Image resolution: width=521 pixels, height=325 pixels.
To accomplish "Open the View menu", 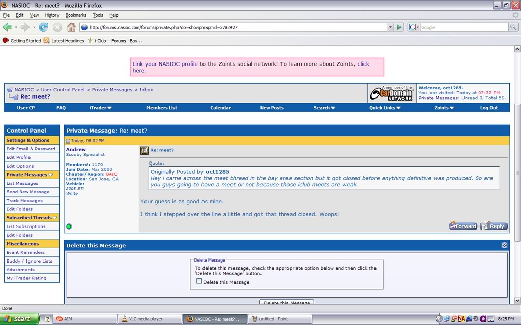I will click(34, 15).
